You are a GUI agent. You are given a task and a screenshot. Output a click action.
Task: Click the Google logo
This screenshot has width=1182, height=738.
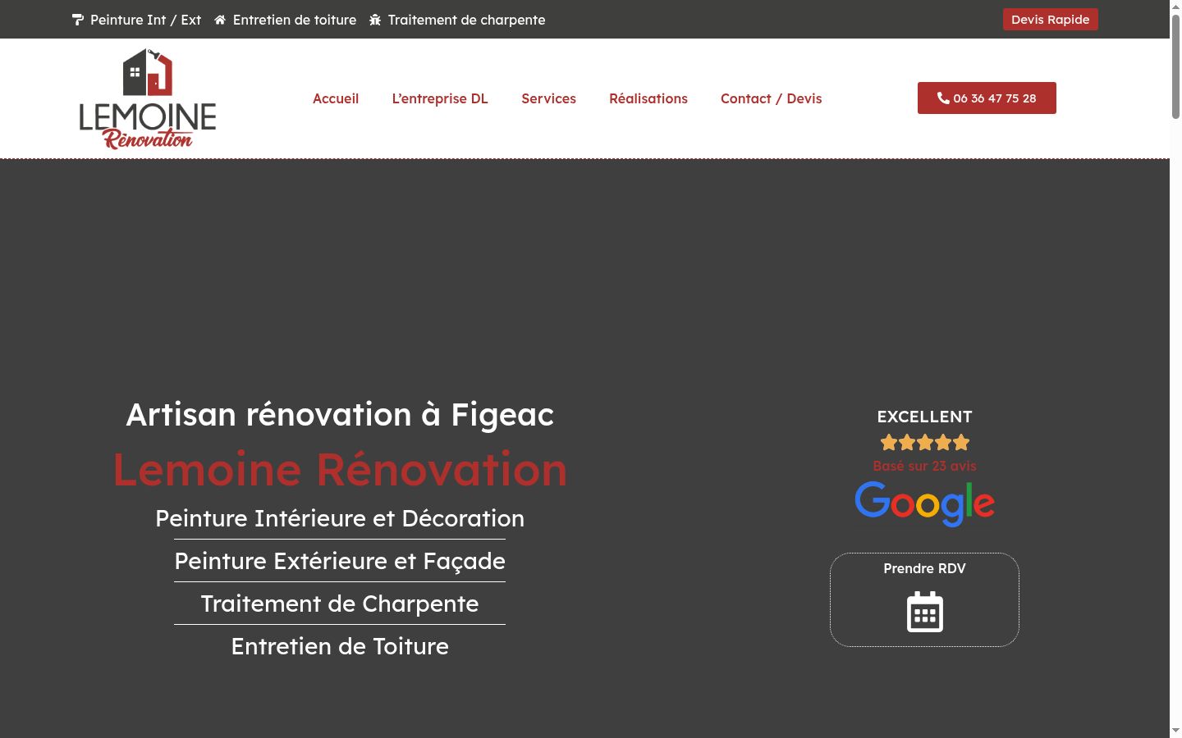924,503
